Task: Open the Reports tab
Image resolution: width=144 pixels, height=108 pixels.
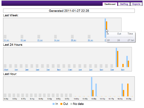Action: 136,4
